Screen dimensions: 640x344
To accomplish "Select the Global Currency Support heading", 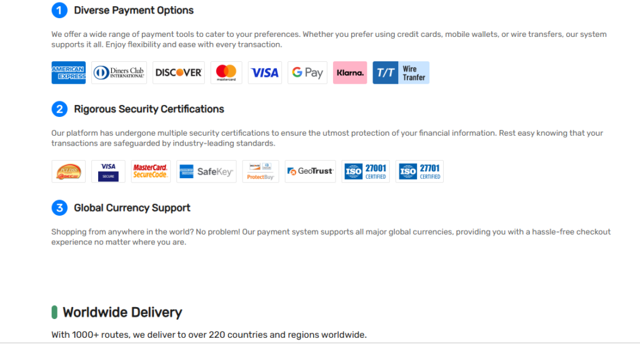I will pyautogui.click(x=132, y=208).
